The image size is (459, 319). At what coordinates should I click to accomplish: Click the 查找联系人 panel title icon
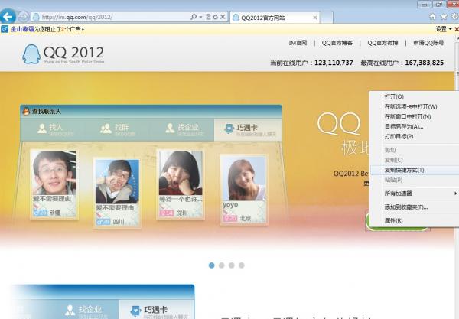coord(26,111)
